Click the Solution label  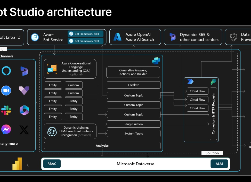point(212,153)
